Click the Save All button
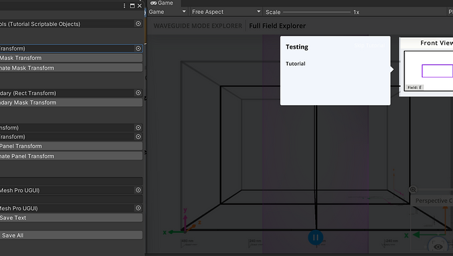The width and height of the screenshot is (453, 256). click(71, 235)
